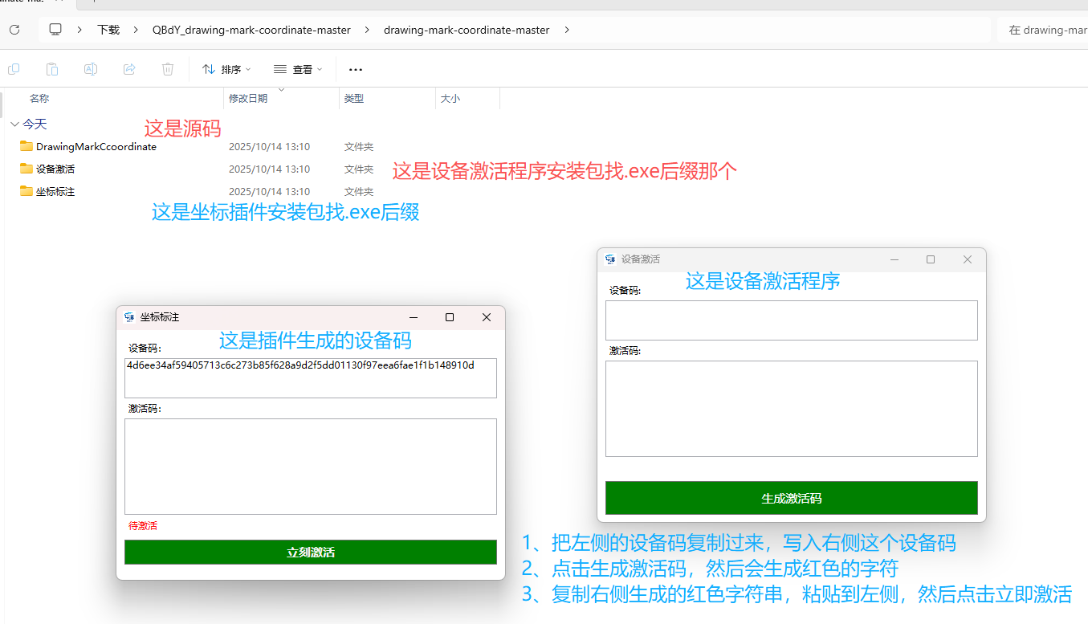
Task: Open the 排序 sort dropdown
Action: [226, 69]
